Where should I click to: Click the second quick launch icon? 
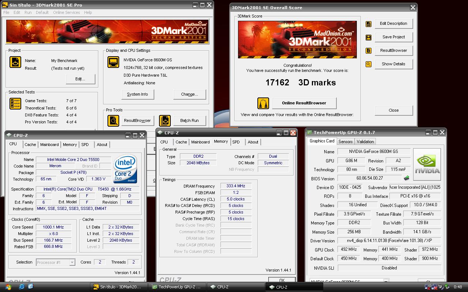(x=30, y=287)
